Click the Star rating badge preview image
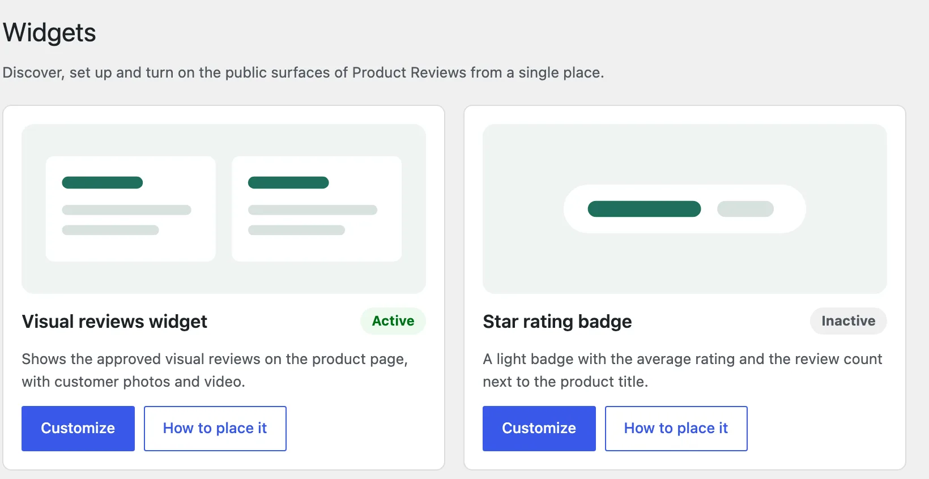Image resolution: width=929 pixels, height=479 pixels. tap(685, 209)
